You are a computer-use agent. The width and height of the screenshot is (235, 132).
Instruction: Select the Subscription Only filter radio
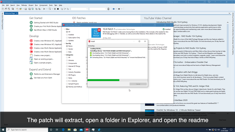67,38
